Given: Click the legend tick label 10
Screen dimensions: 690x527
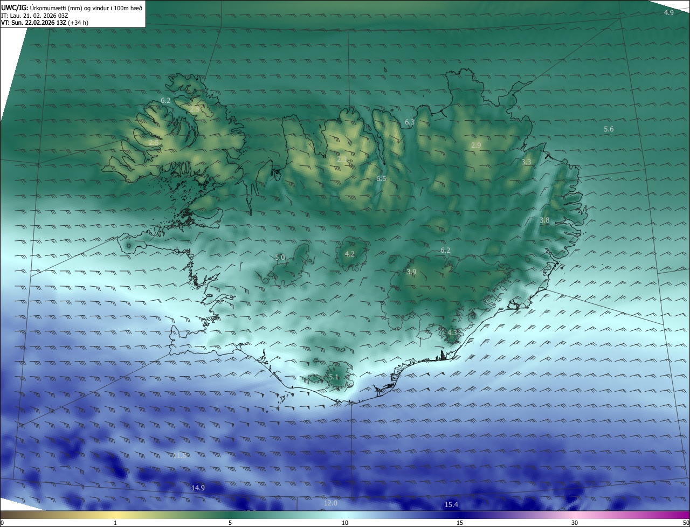Looking at the screenshot, I should [x=345, y=523].
